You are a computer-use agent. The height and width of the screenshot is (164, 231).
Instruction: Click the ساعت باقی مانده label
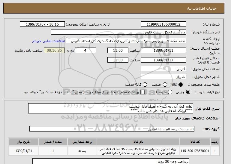tap(29, 51)
